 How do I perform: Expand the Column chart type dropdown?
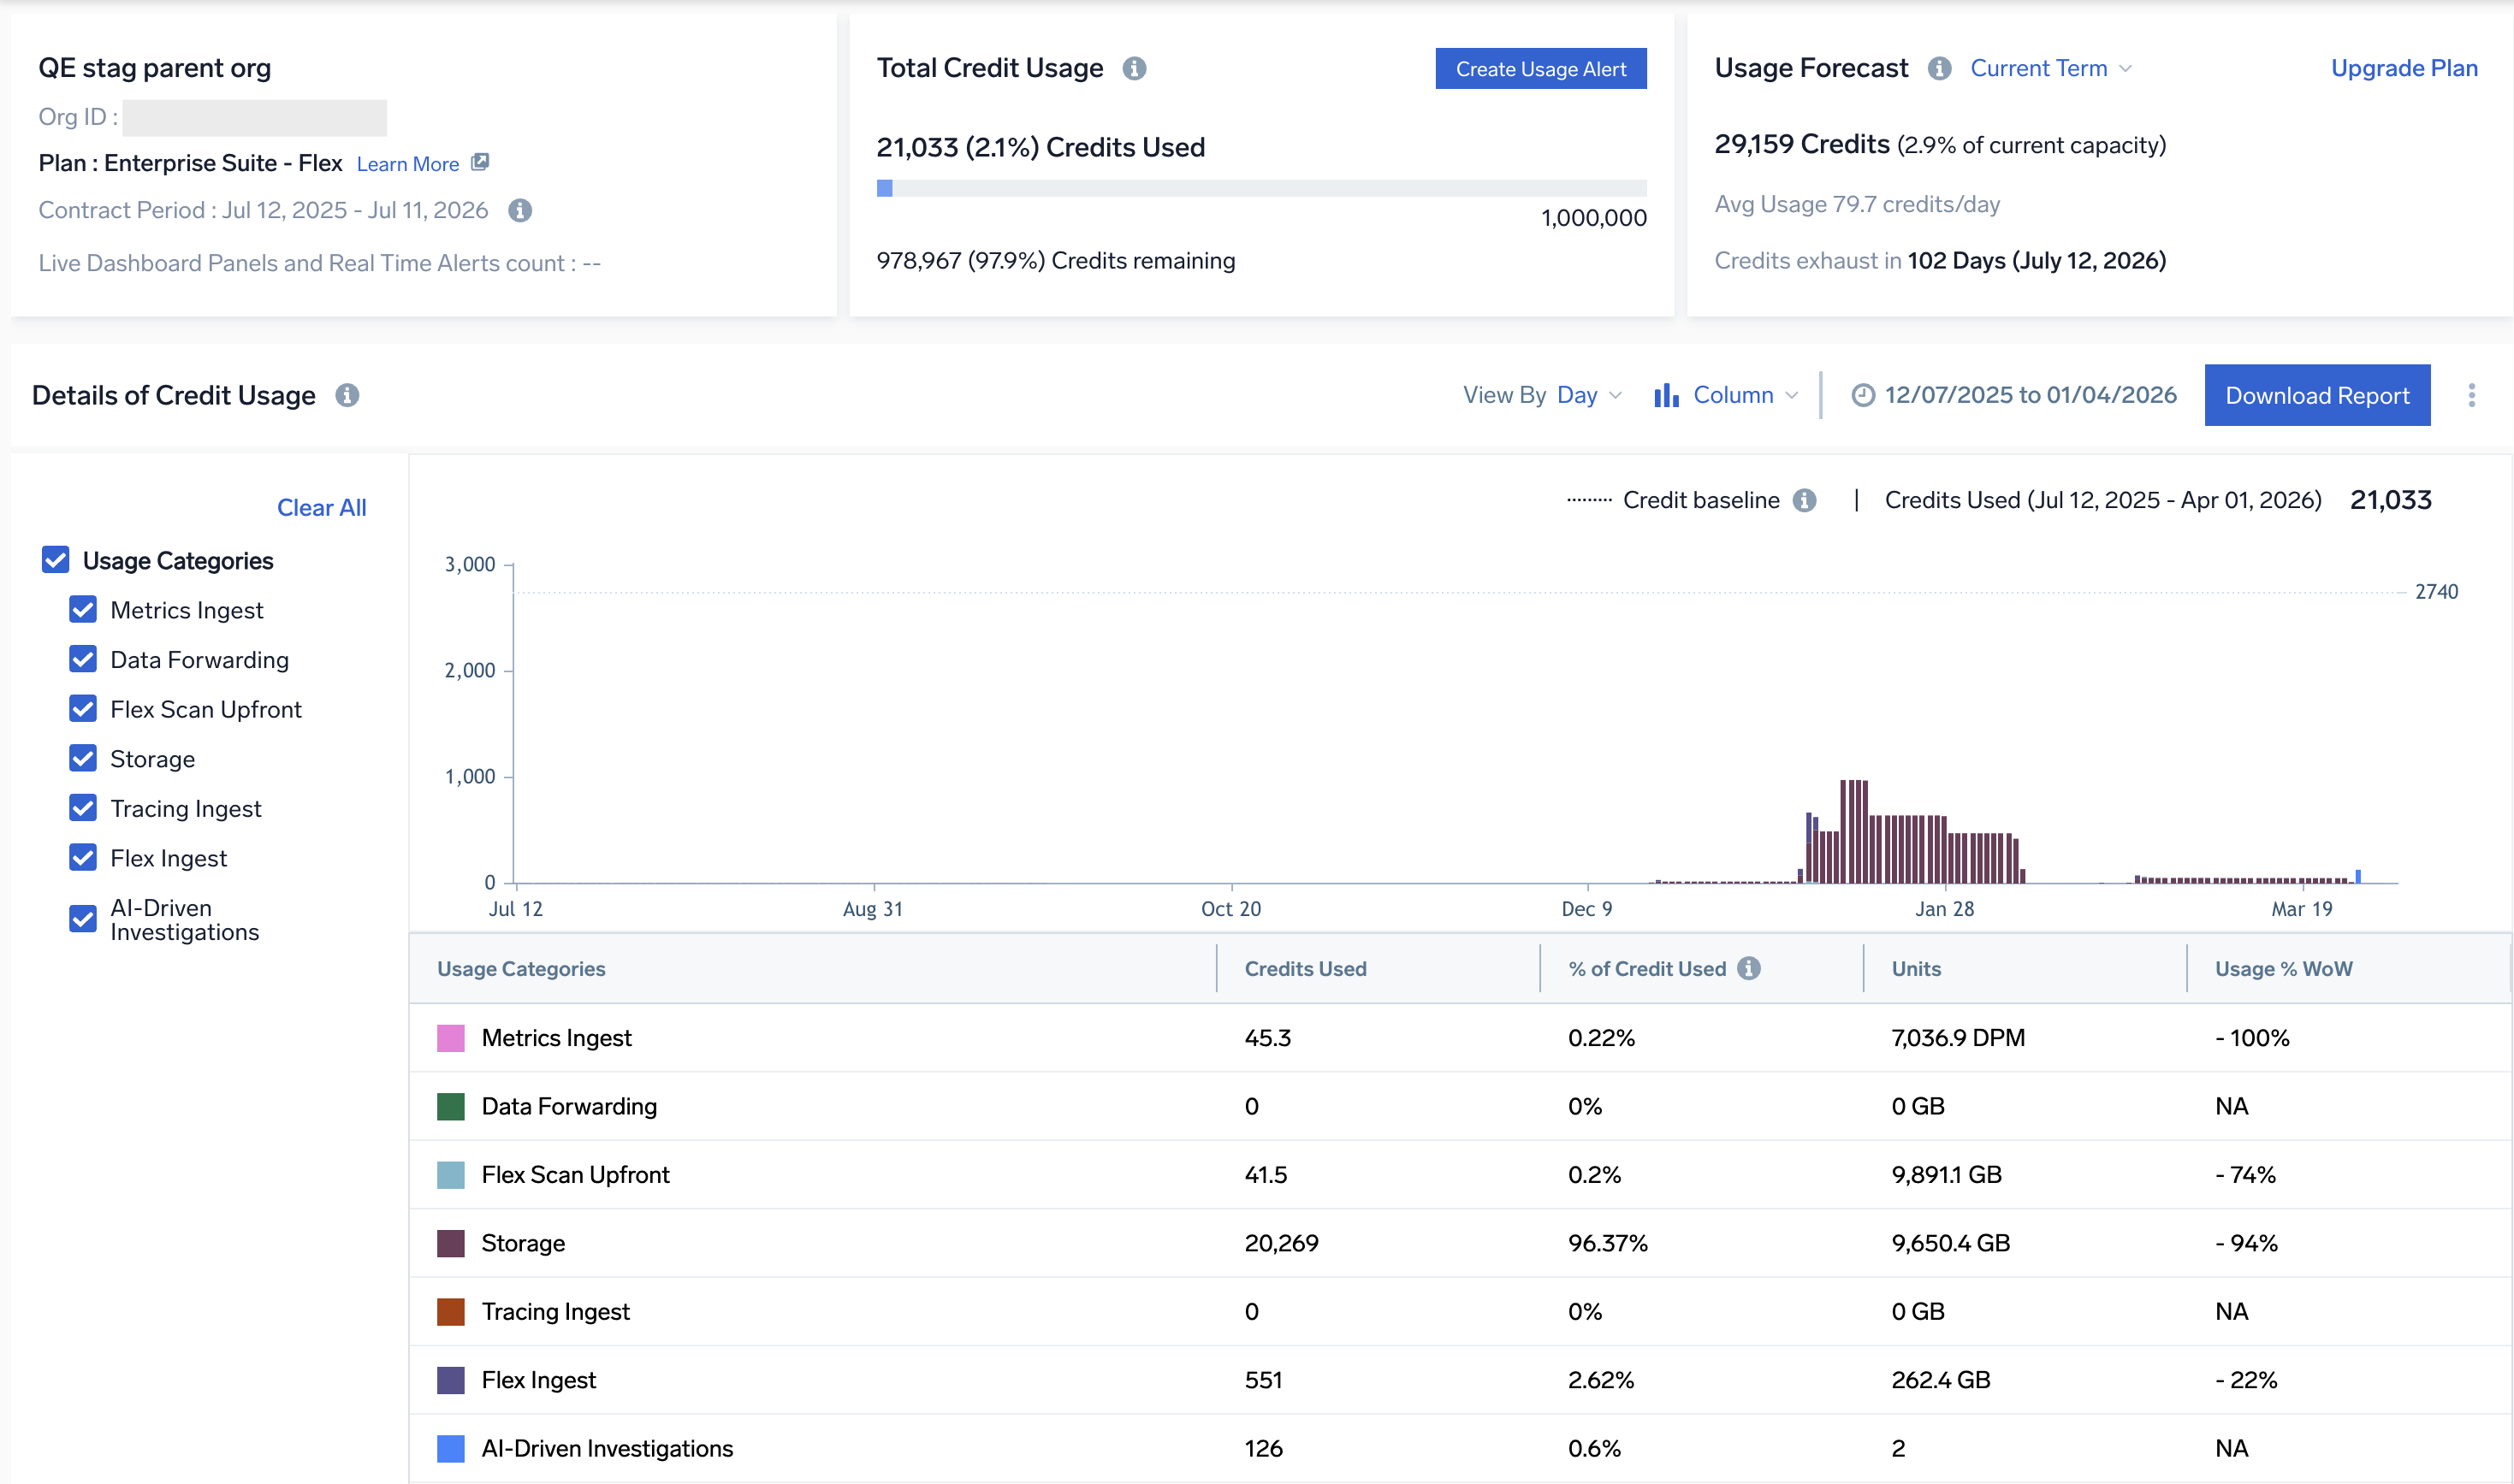pos(1732,395)
